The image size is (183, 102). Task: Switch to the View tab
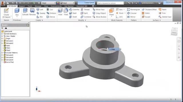coord(46,6)
